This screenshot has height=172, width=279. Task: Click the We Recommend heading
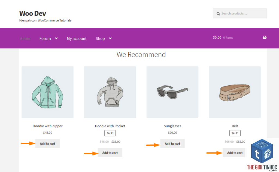tap(141, 55)
